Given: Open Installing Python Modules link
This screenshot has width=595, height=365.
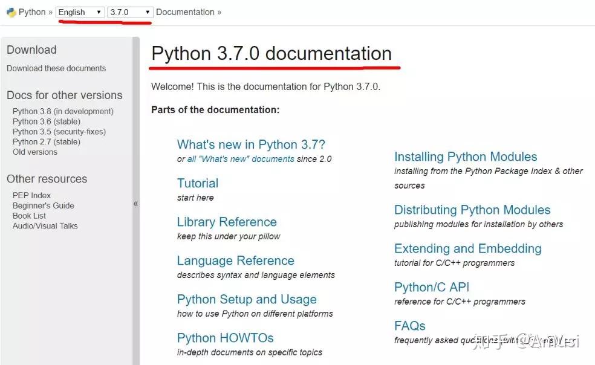Looking at the screenshot, I should click(x=466, y=157).
